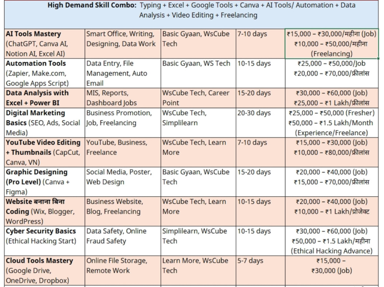
Task: Click 'Business Promotion, Job, Freelancing' cell
Action: [x=123, y=123]
